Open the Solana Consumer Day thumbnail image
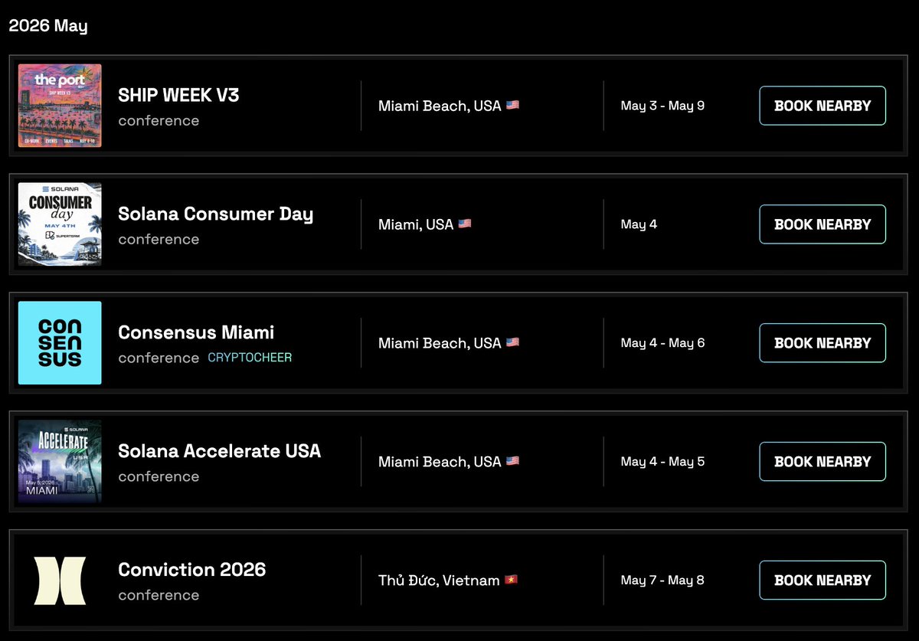The height and width of the screenshot is (641, 919). click(x=60, y=224)
